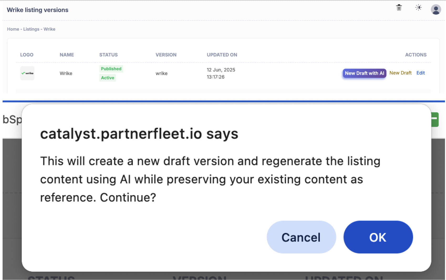Select the Wrike breadcrumb
The image size is (446, 280).
coord(49,29)
